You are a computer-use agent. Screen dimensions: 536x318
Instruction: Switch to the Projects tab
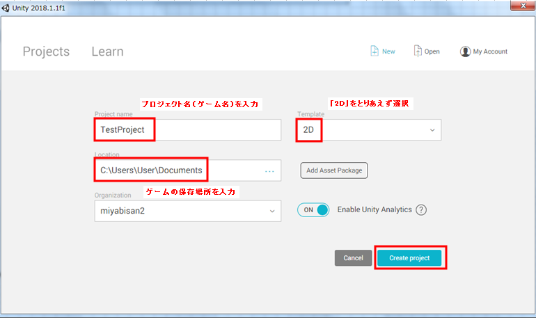[46, 51]
